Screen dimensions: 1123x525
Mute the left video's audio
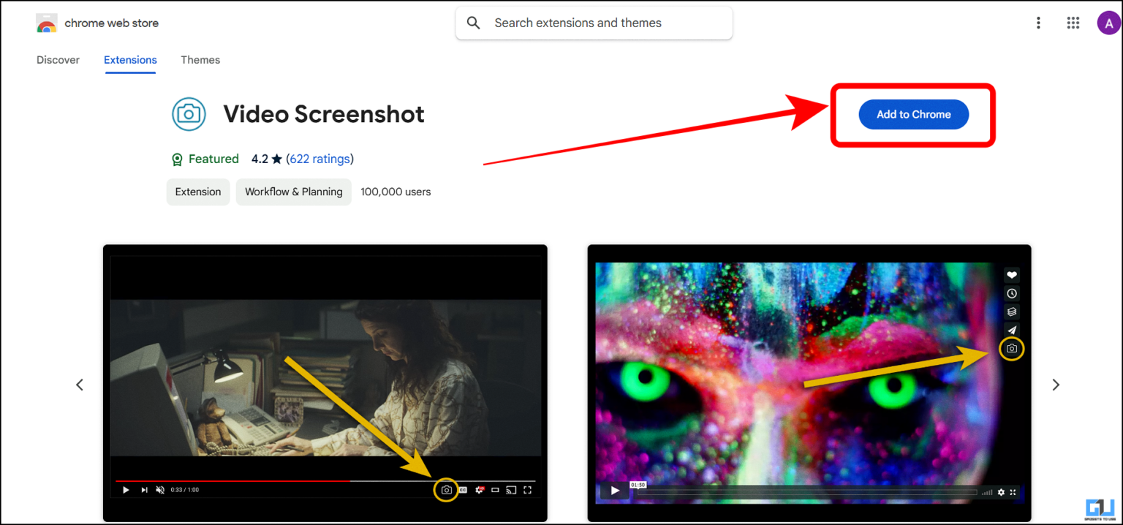(x=160, y=489)
